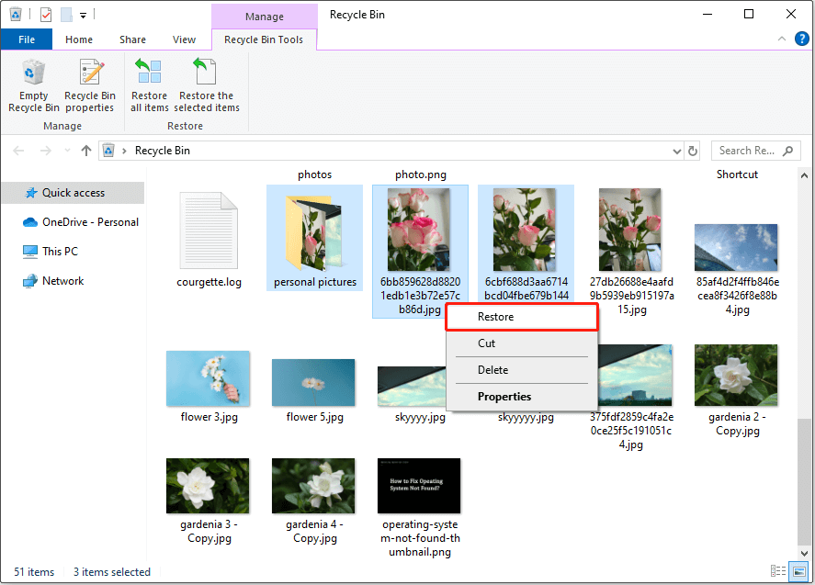The image size is (815, 585).
Task: Click the refresh icon next to address bar
Action: click(x=694, y=150)
